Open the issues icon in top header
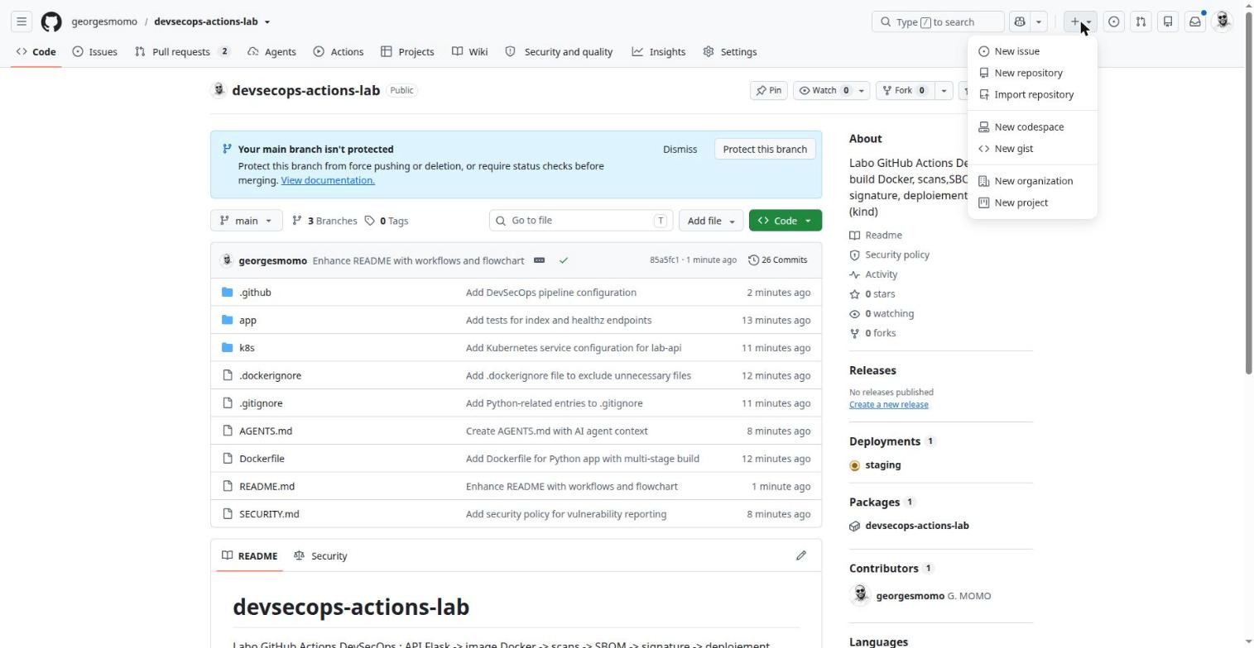Screen dimensions: 1254x648 point(1114,21)
